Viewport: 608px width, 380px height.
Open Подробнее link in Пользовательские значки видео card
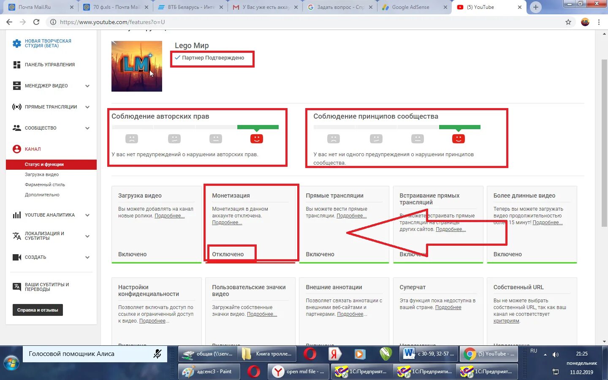(x=262, y=314)
